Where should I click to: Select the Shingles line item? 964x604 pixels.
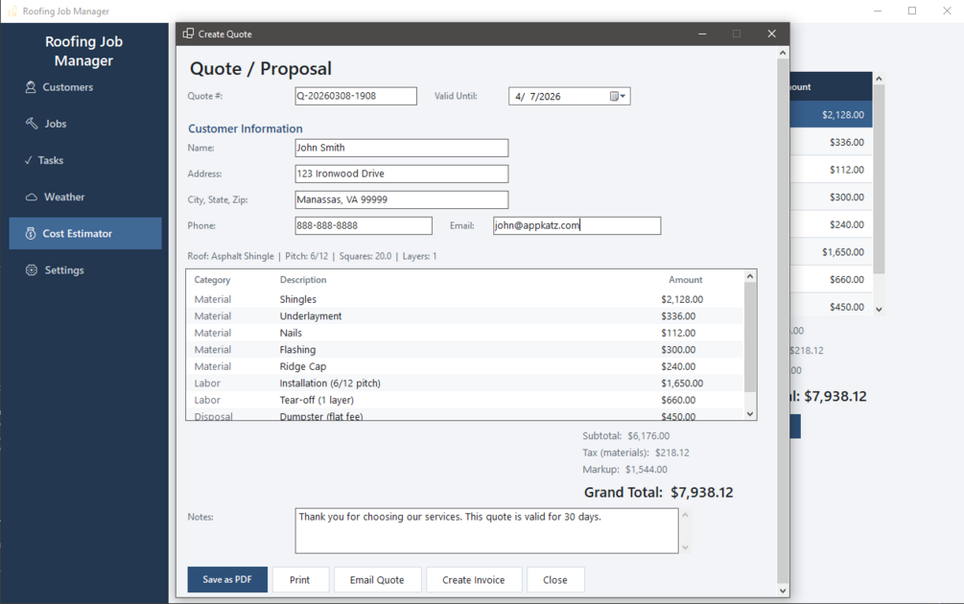pyautogui.click(x=465, y=299)
